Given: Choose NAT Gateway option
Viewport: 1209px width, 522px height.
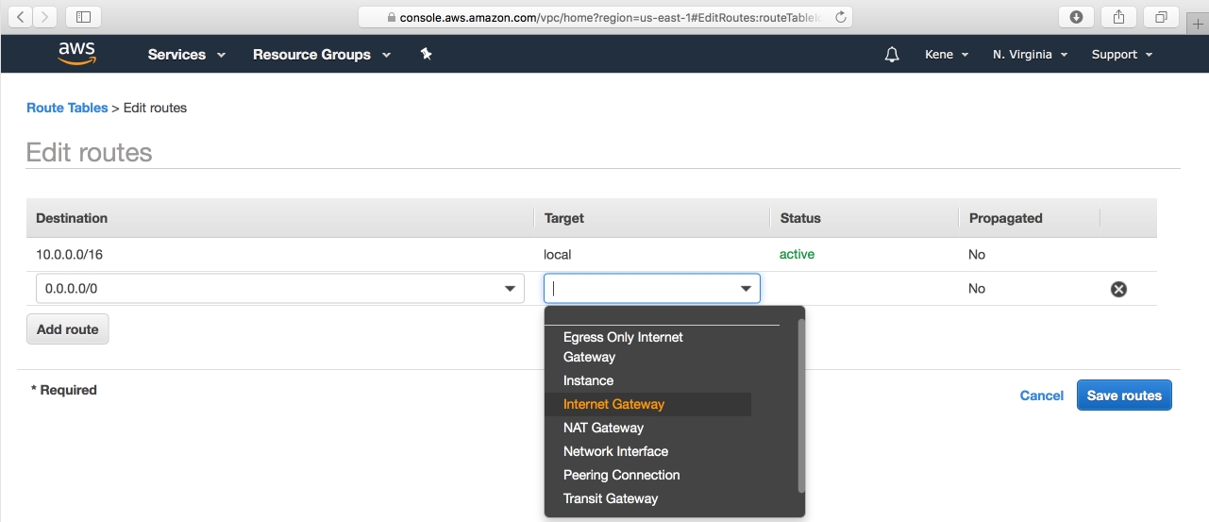Looking at the screenshot, I should tap(601, 428).
